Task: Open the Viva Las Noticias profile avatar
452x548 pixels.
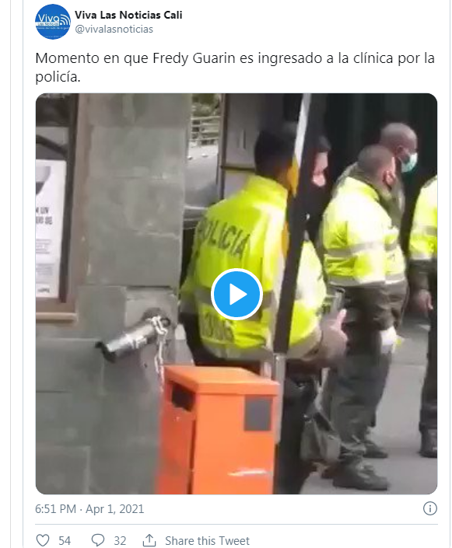Action: pos(52,22)
